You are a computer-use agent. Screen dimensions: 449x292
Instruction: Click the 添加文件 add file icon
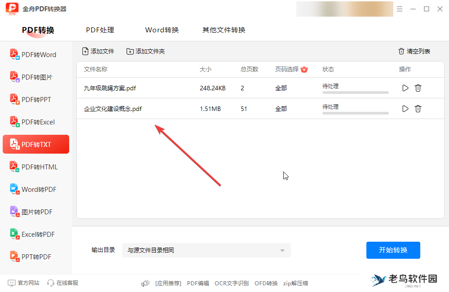coord(98,51)
